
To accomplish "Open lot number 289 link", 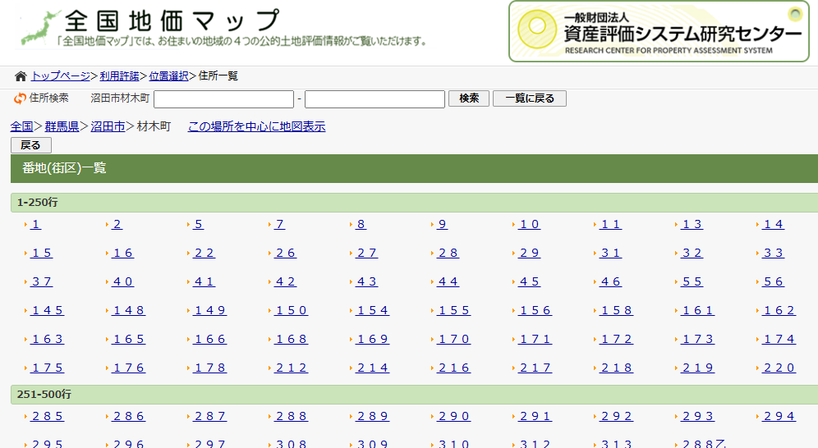I will pyautogui.click(x=373, y=416).
